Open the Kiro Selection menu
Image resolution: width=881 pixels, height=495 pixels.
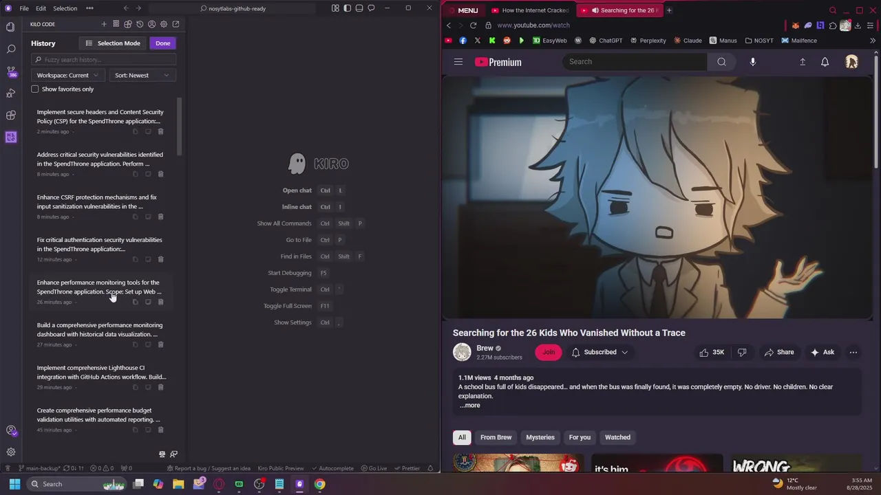65,8
